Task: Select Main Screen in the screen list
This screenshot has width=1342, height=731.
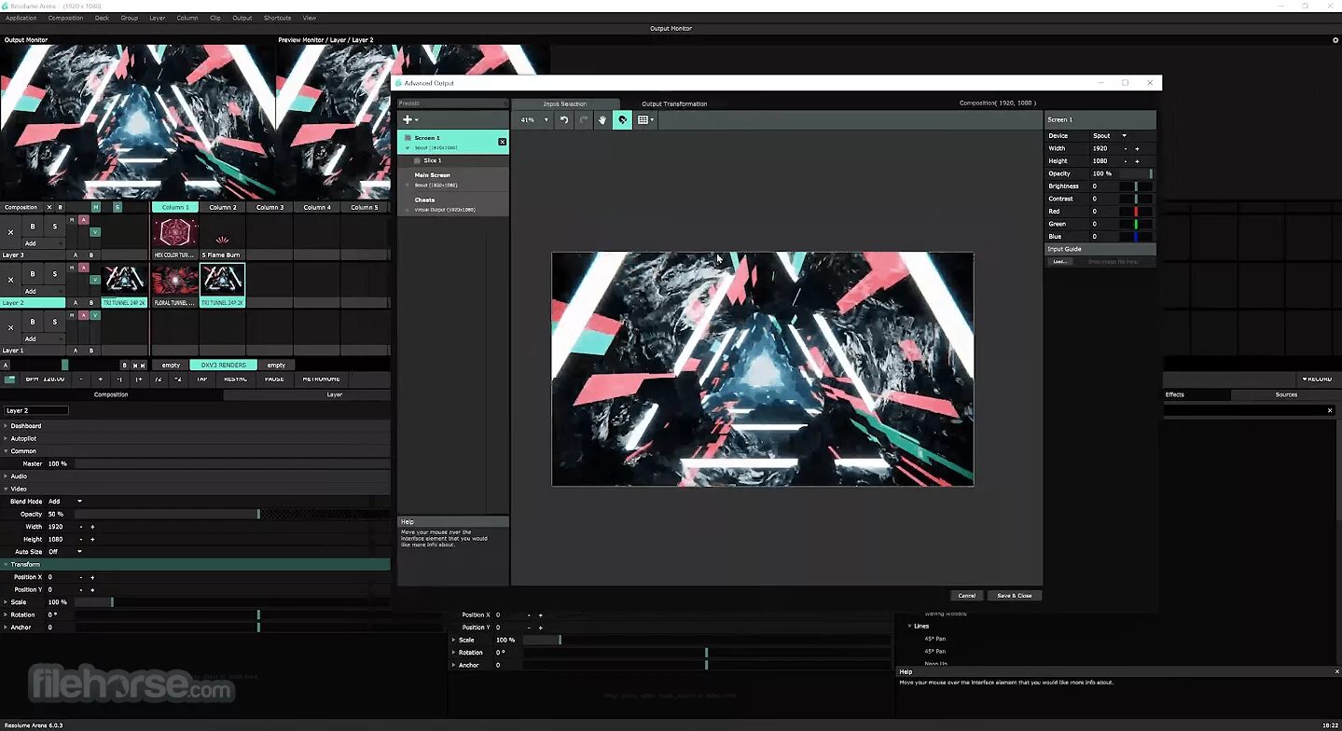Action: click(453, 179)
